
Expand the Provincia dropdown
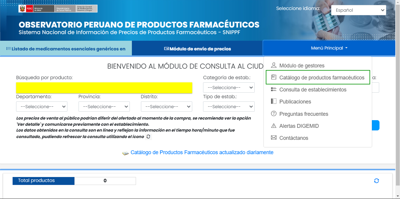pyautogui.click(x=104, y=107)
